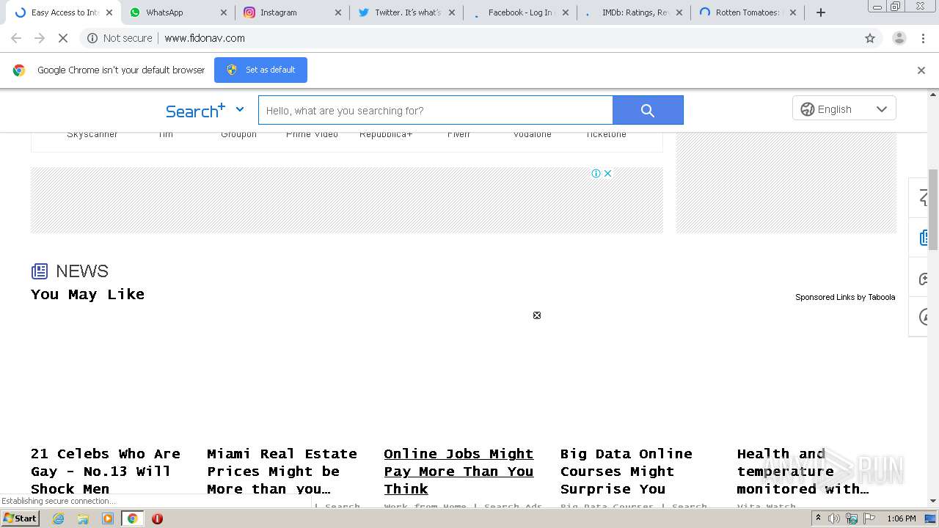The height and width of the screenshot is (528, 939).
Task: Open the Facebook - Log In tab
Action: tap(519, 12)
